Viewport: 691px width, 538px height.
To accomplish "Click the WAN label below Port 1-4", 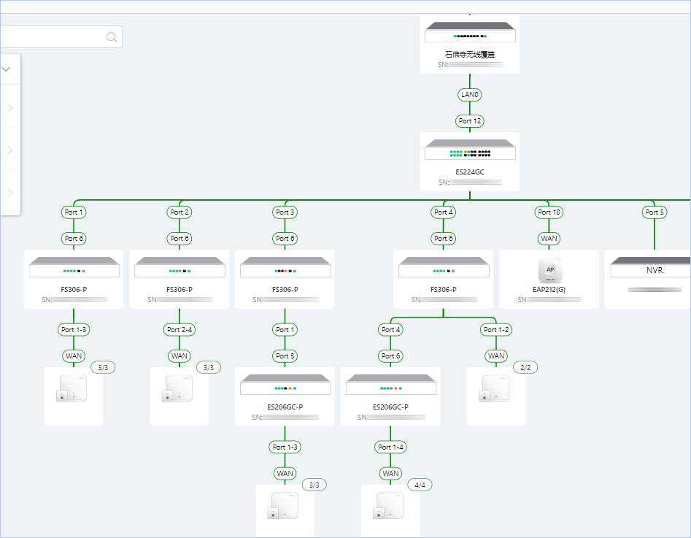I will click(391, 474).
